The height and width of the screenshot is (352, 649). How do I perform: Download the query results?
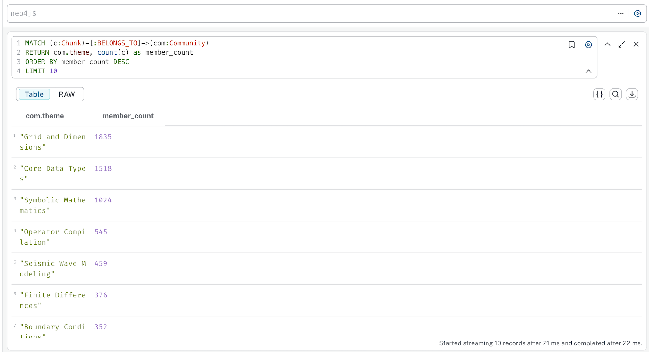coord(632,94)
